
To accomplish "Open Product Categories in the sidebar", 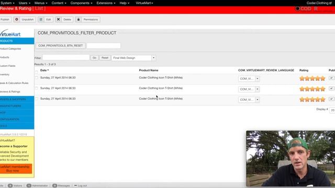I will [10, 49].
